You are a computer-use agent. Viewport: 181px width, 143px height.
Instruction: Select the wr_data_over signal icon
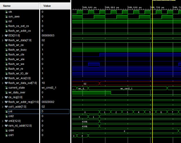[6, 93]
